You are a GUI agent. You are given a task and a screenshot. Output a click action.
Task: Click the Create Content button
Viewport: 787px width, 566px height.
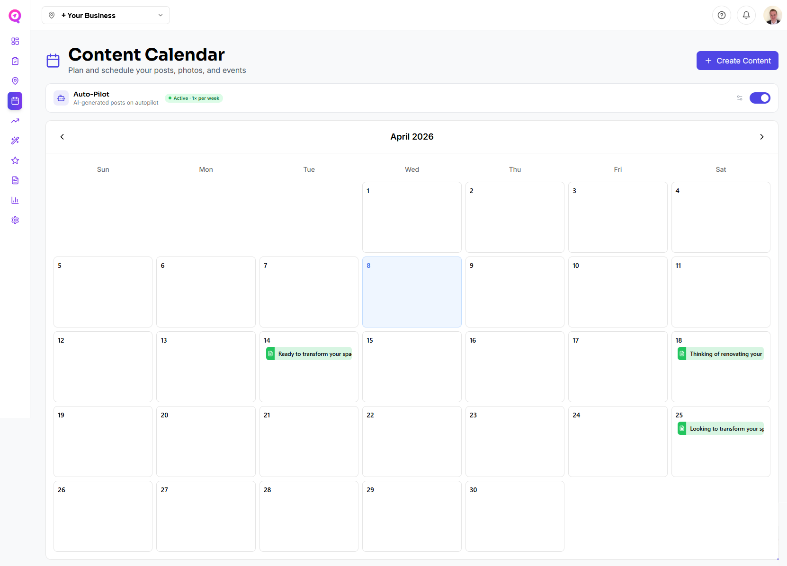point(737,61)
